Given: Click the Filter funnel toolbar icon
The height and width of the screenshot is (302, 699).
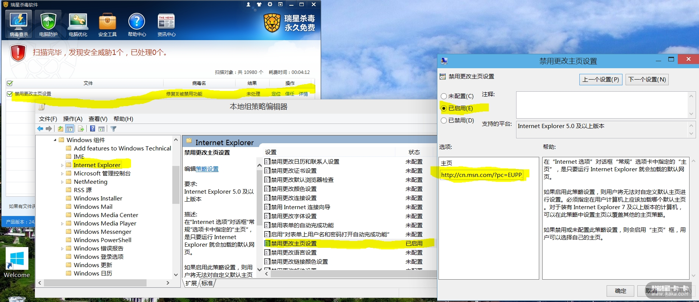Looking at the screenshot, I should pyautogui.click(x=113, y=129).
